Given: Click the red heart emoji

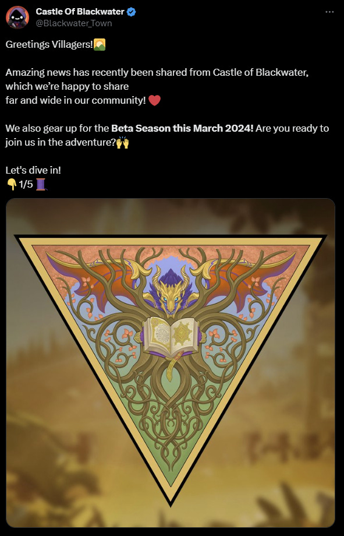Looking at the screenshot, I should click(x=154, y=100).
